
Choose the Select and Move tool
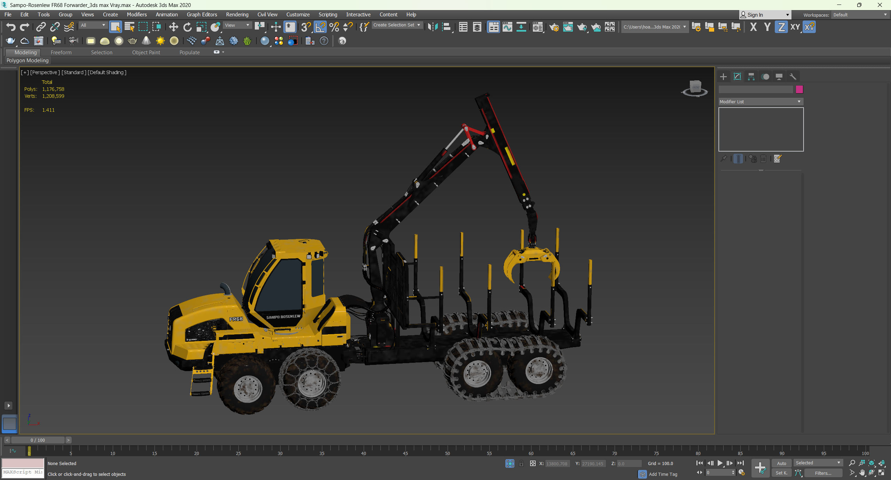173,27
